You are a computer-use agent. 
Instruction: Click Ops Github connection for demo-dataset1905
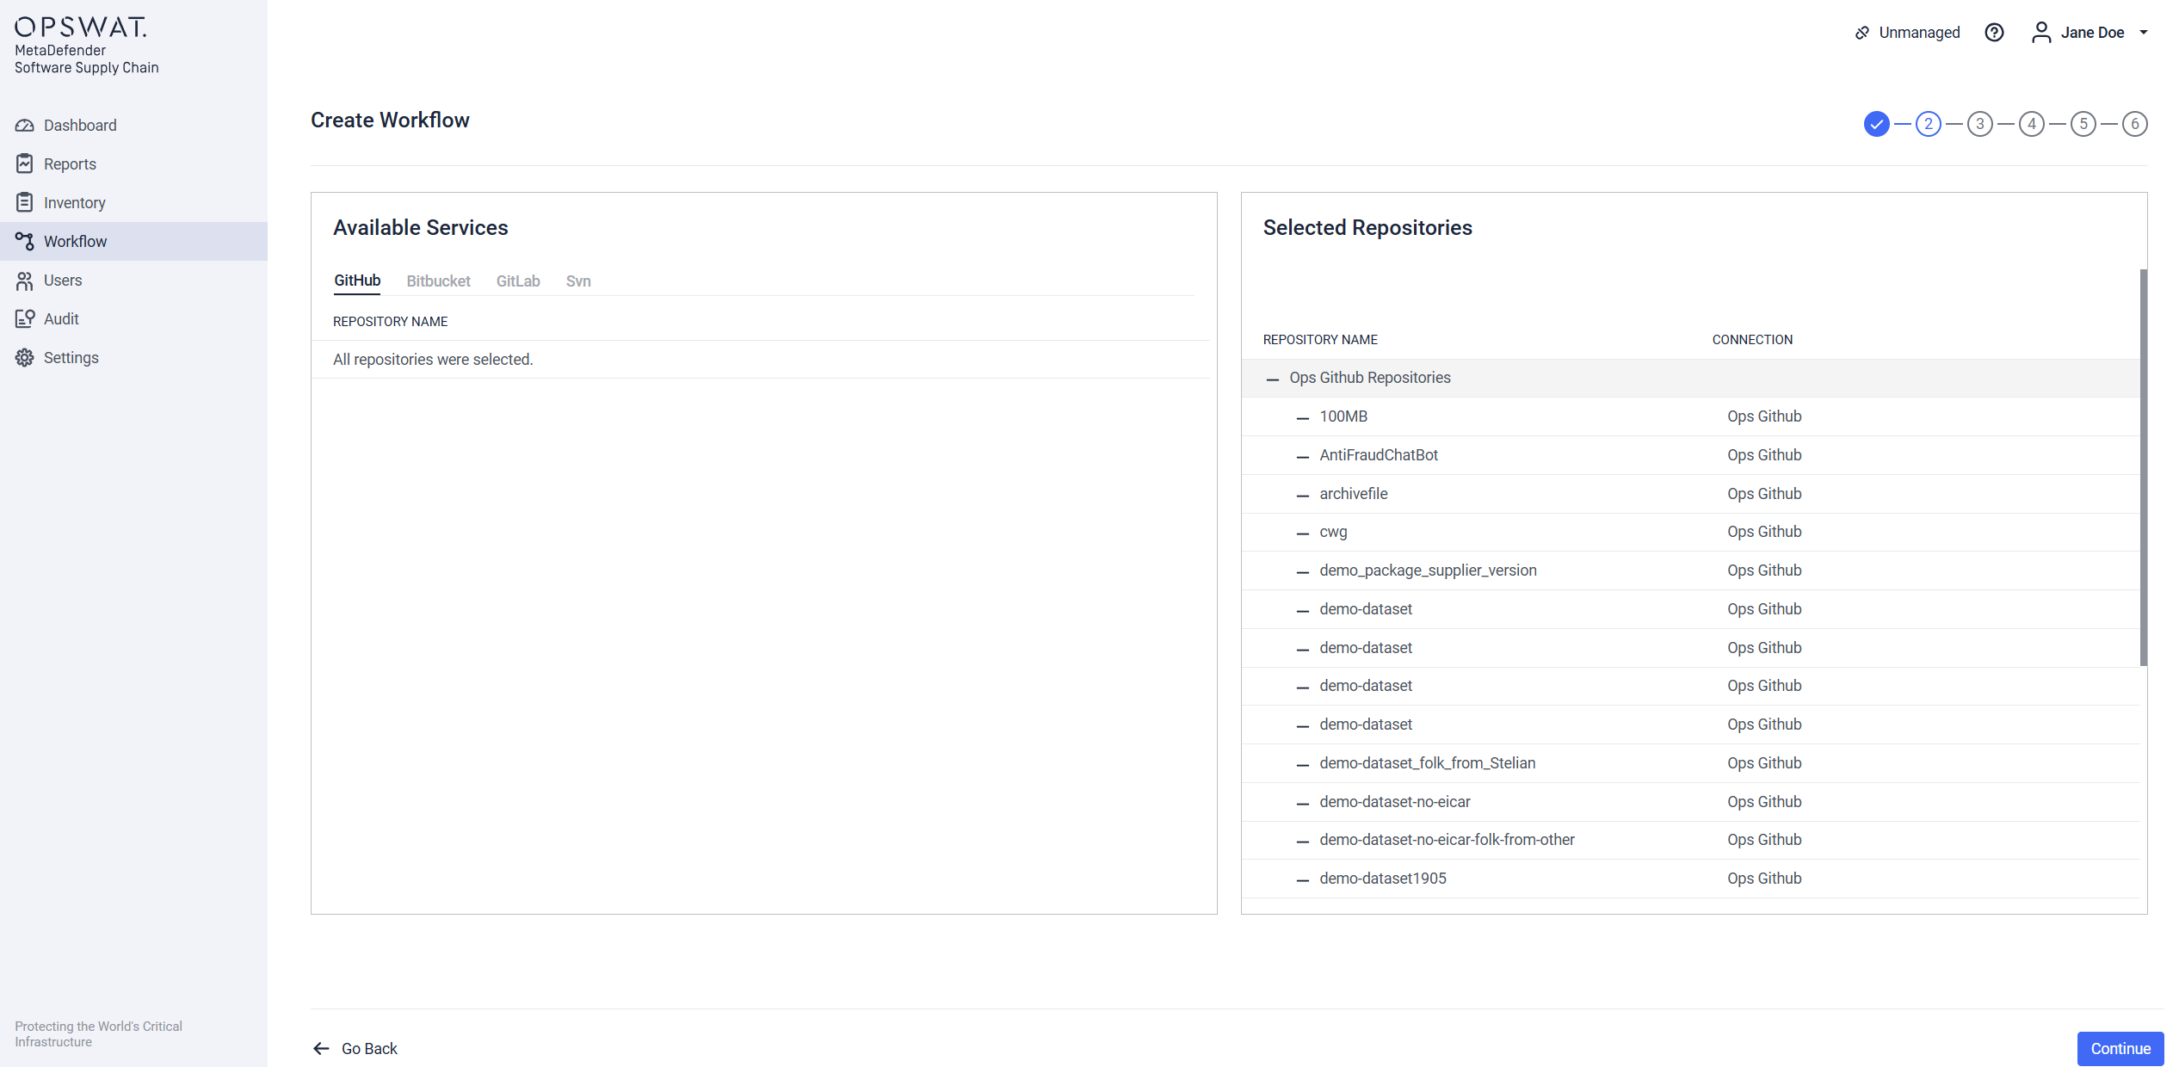pyautogui.click(x=1764, y=879)
